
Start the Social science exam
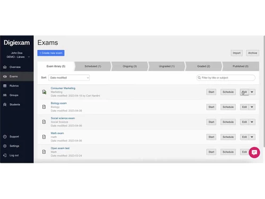tap(211, 122)
